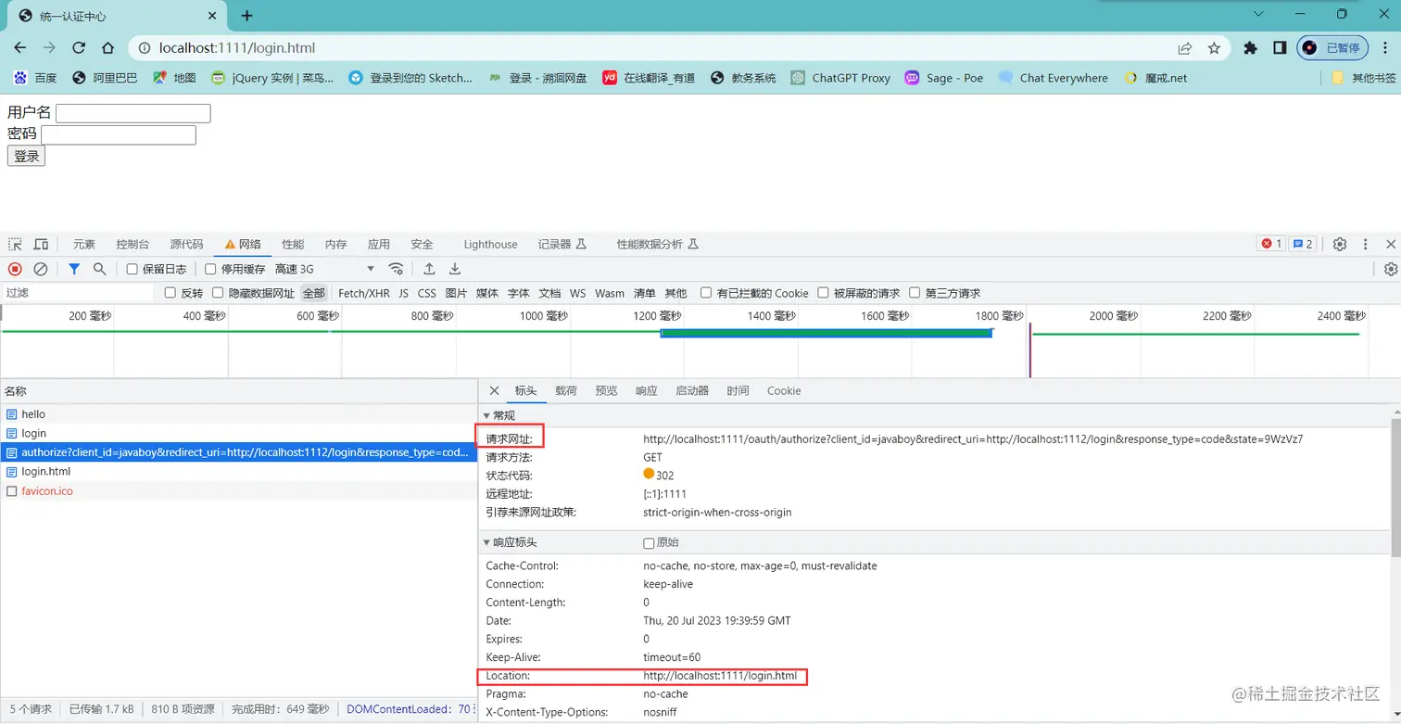
Task: Open network search magnifier
Action: click(x=99, y=269)
